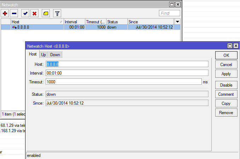The image size is (240, 159).
Task: Click the read-only Status field in dialog
Action: coord(127,94)
